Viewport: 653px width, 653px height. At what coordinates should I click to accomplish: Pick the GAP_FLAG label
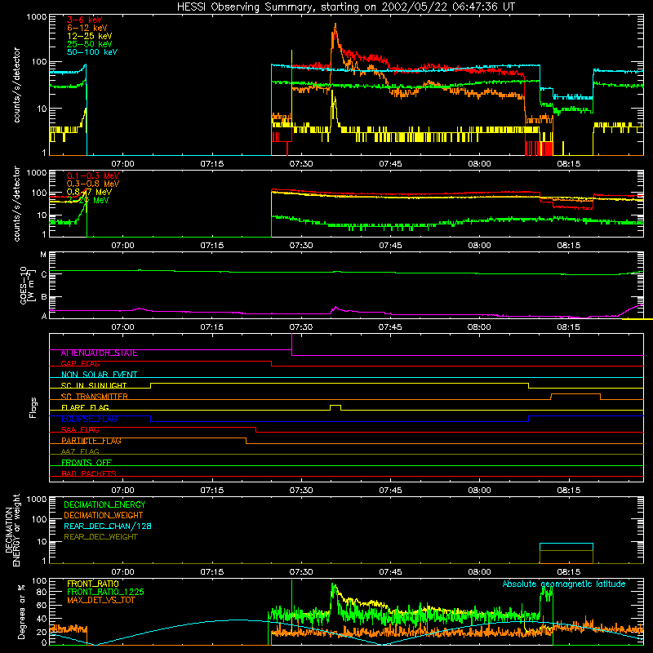click(x=80, y=363)
